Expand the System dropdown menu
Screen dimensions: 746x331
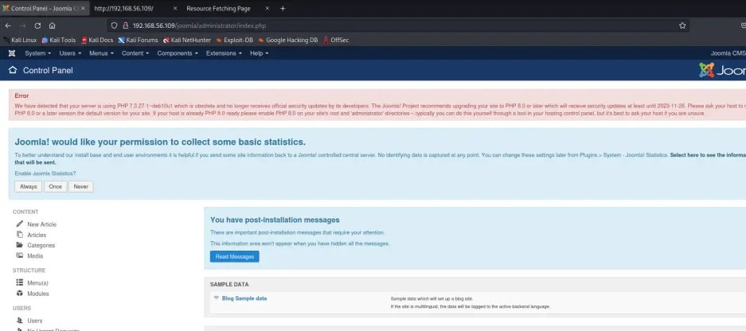click(x=37, y=53)
